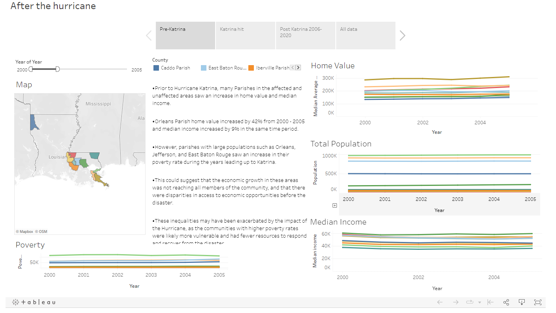Click the Poverty chart title
556x313 pixels.
[30, 245]
